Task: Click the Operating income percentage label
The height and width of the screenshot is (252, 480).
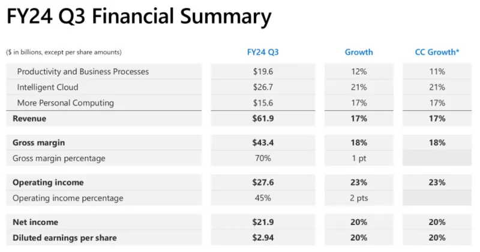Action: (68, 198)
